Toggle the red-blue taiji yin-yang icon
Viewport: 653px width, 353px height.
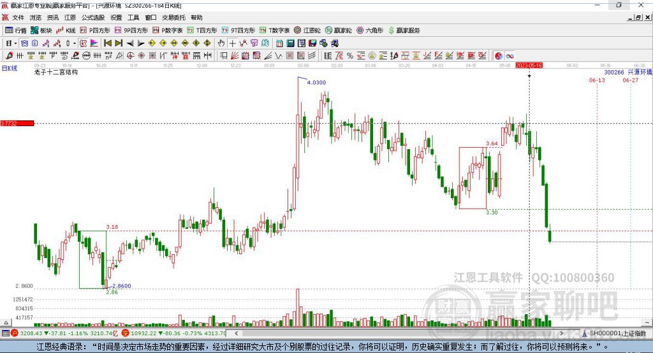point(499,56)
